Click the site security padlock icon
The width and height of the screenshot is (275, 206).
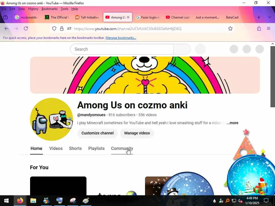pyautogui.click(x=62, y=28)
